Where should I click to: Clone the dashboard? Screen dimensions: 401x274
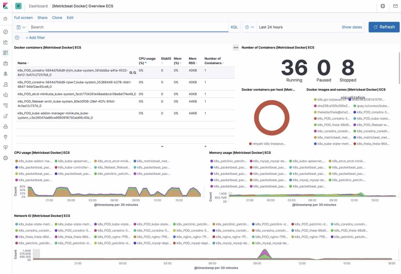tap(57, 18)
